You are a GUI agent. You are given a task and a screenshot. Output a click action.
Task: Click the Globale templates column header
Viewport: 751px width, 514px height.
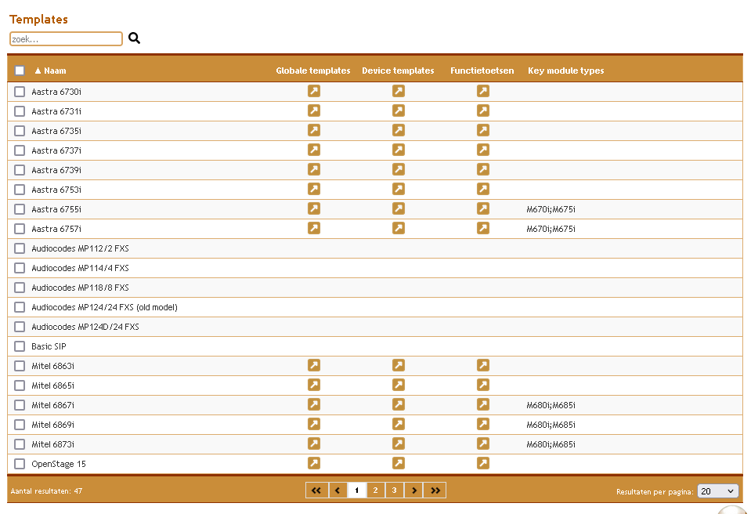[313, 71]
